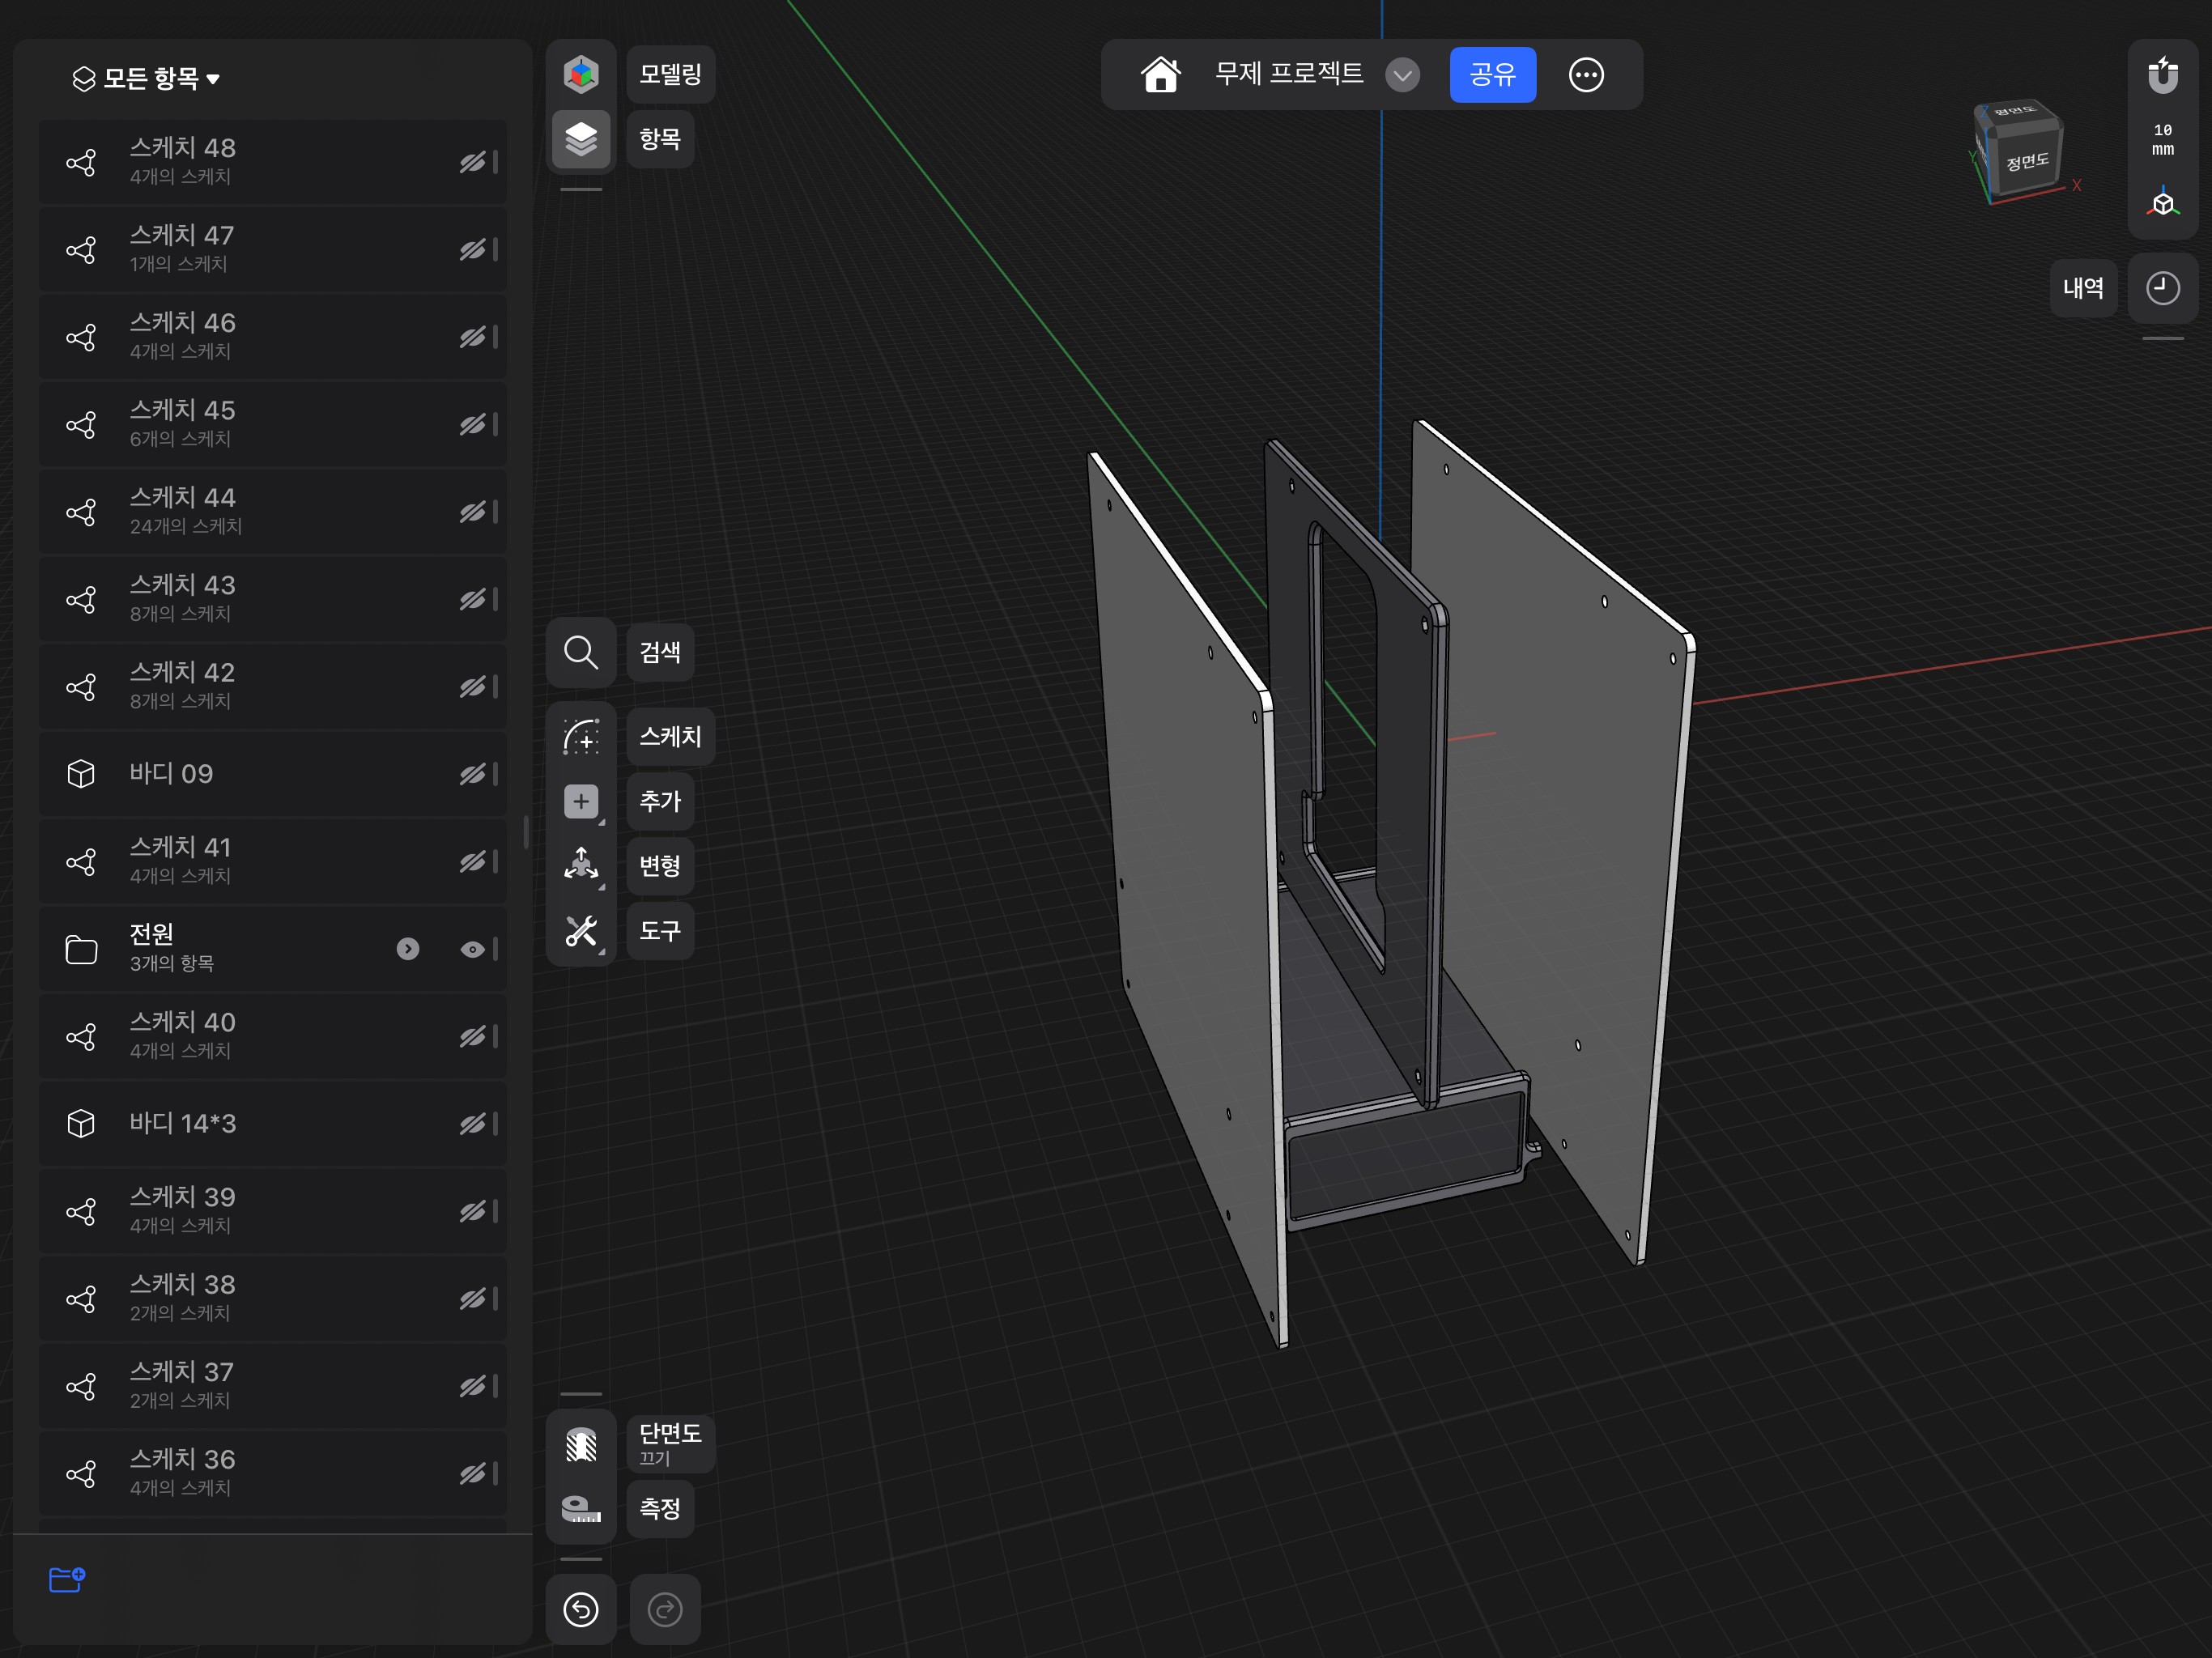Open the 추가 add menu label

tap(660, 801)
